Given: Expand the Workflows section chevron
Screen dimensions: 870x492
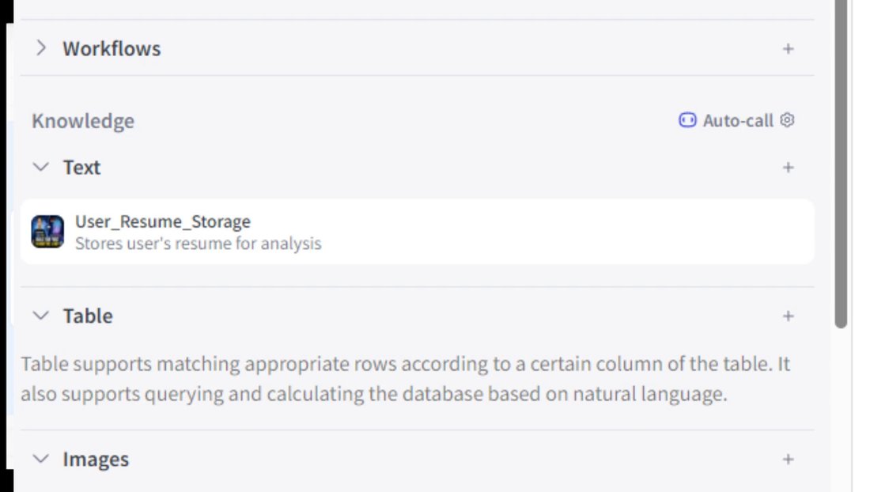Looking at the screenshot, I should click(40, 48).
